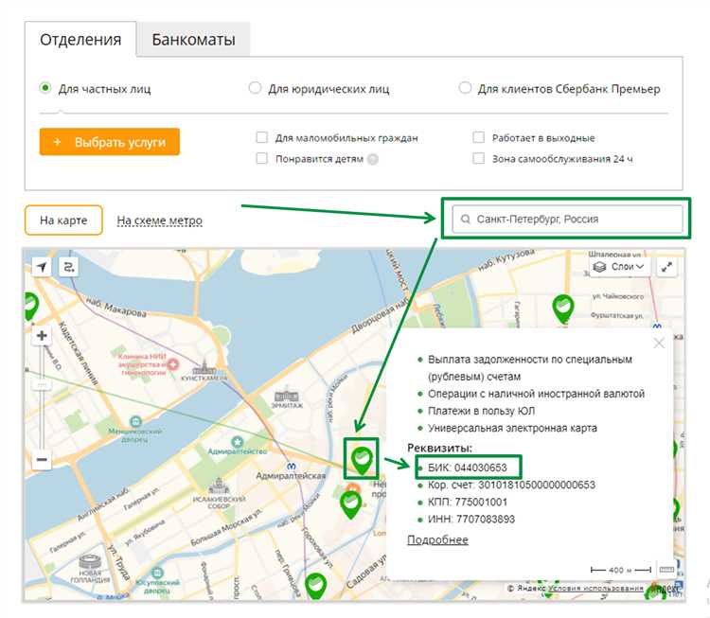Close the branch details popup
The width and height of the screenshot is (710, 618).
tap(660, 343)
